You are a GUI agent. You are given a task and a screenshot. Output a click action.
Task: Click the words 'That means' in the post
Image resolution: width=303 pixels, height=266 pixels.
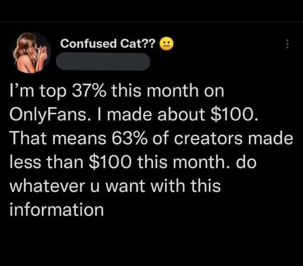58,139
